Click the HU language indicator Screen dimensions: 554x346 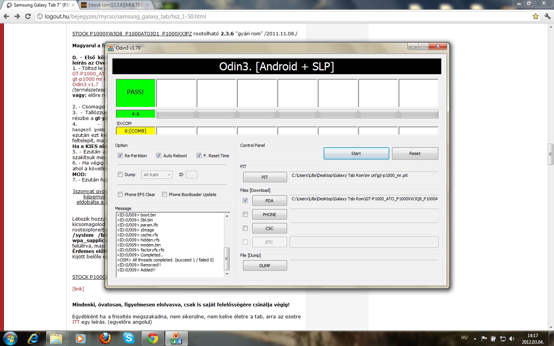(x=464, y=338)
